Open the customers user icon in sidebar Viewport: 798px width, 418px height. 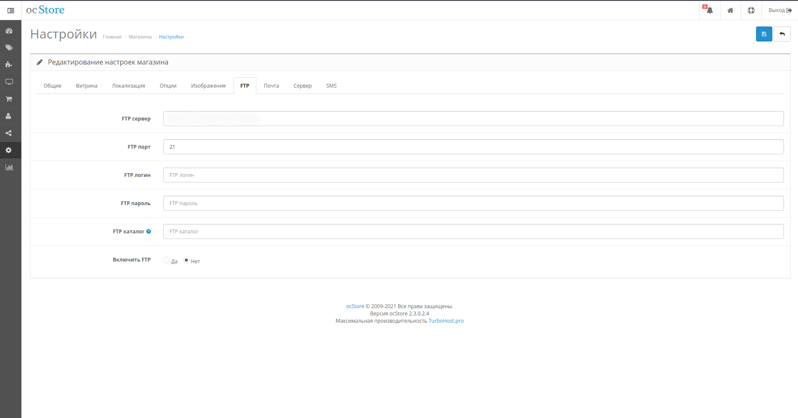[9, 116]
